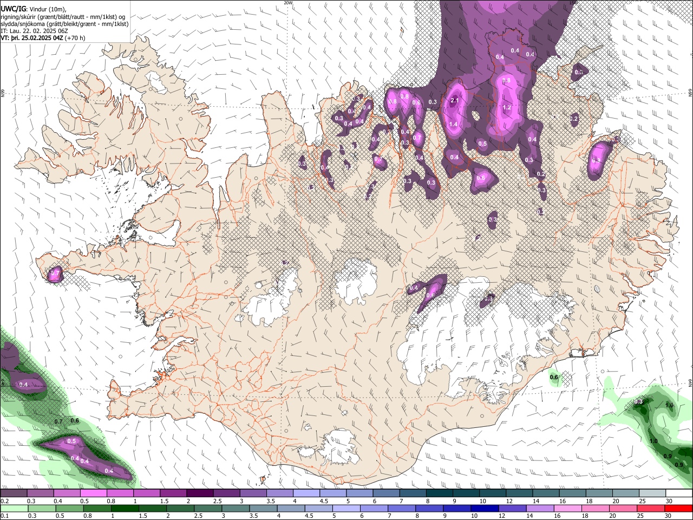The image size is (693, 520).
Task: Click the top scale swatch between 0.8 and 1
Action: click(120, 493)
